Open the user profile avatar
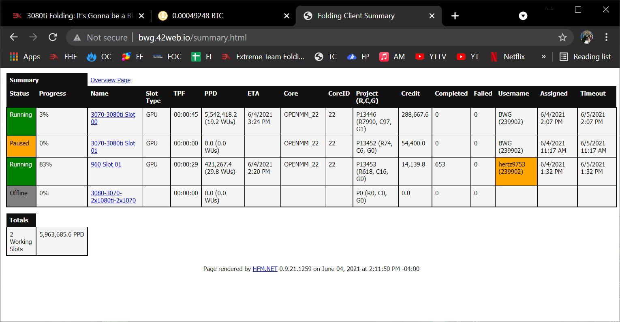The width and height of the screenshot is (620, 322). point(587,37)
